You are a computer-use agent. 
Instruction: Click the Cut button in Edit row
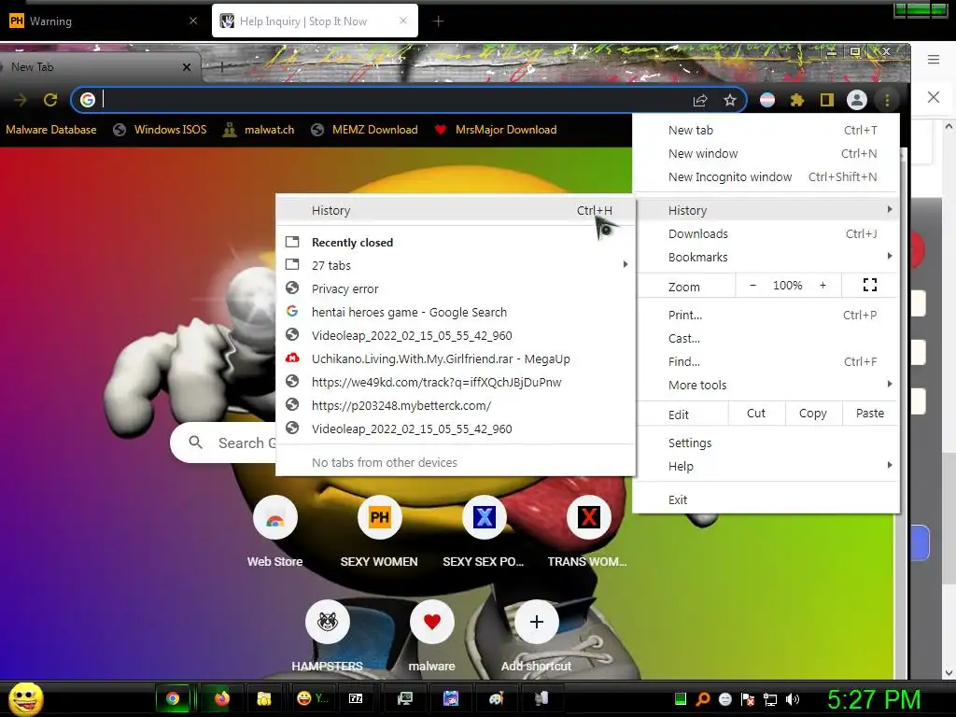[x=756, y=414]
